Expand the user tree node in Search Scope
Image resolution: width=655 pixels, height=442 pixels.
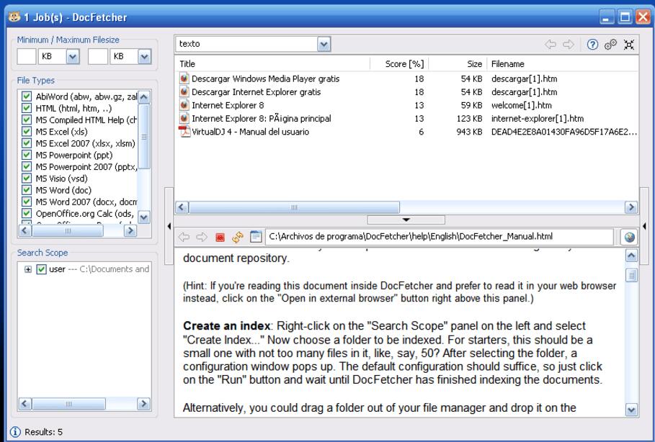(28, 269)
